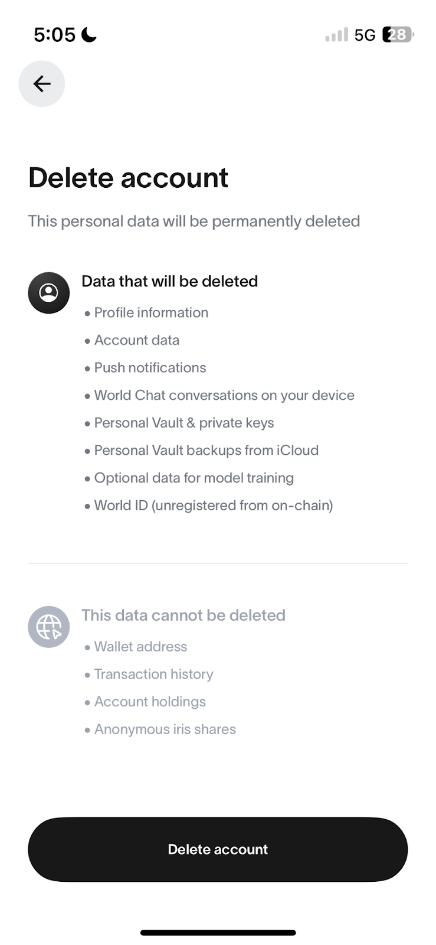Tap World ID unregistered from on-chain item
Viewport: 436px width, 945px height.
(x=214, y=506)
